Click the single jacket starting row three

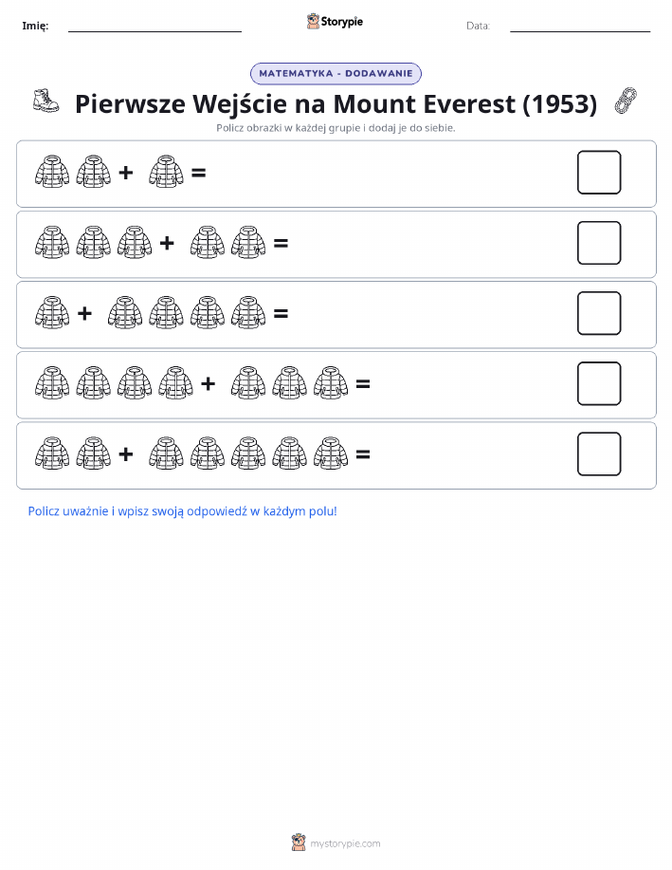[x=52, y=312]
